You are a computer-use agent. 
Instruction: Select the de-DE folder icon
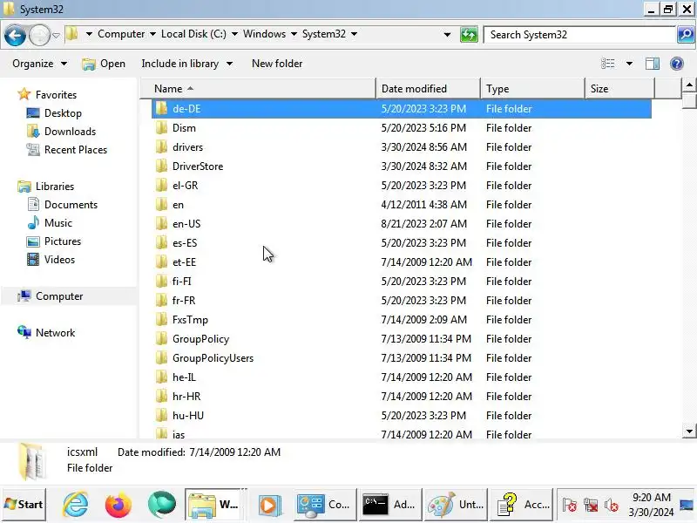(x=161, y=108)
